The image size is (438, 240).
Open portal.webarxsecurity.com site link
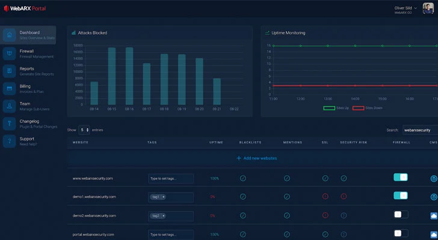click(x=93, y=235)
